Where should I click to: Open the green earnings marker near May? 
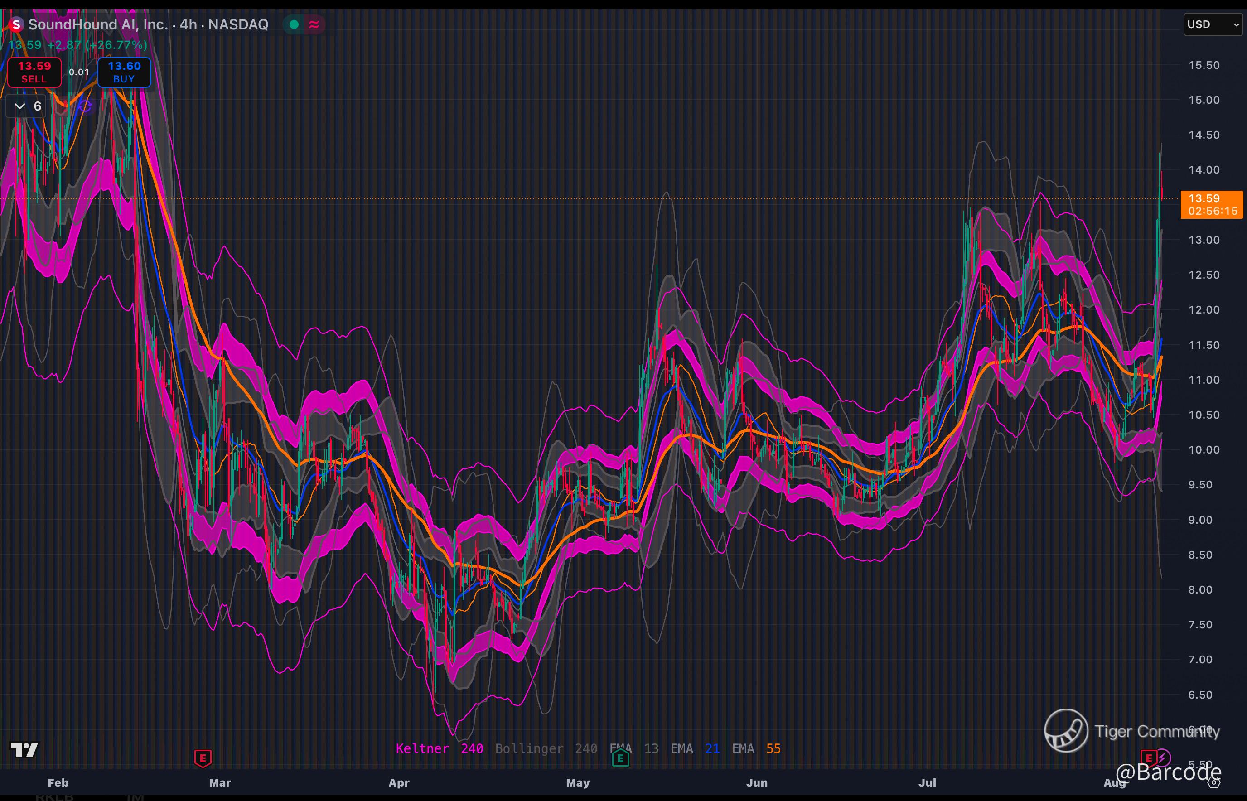pyautogui.click(x=621, y=758)
